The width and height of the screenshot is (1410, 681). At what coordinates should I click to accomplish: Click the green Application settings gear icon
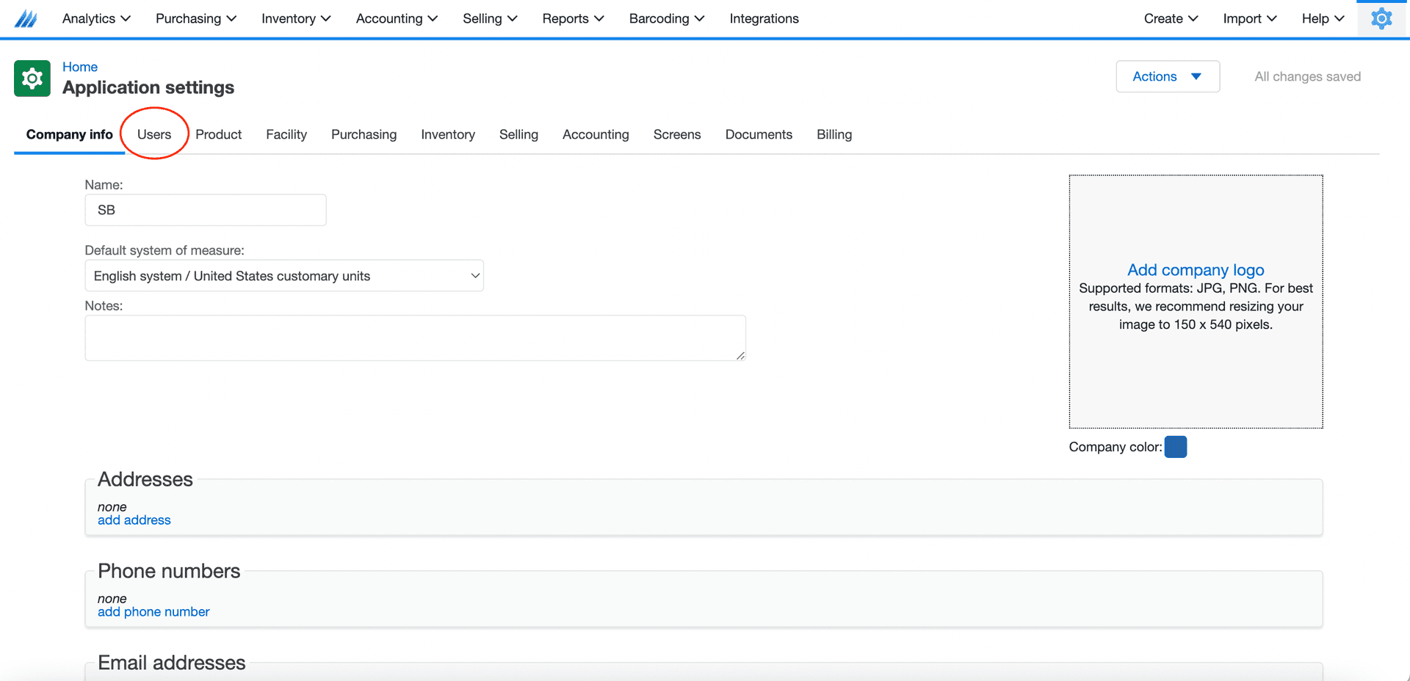pos(32,79)
